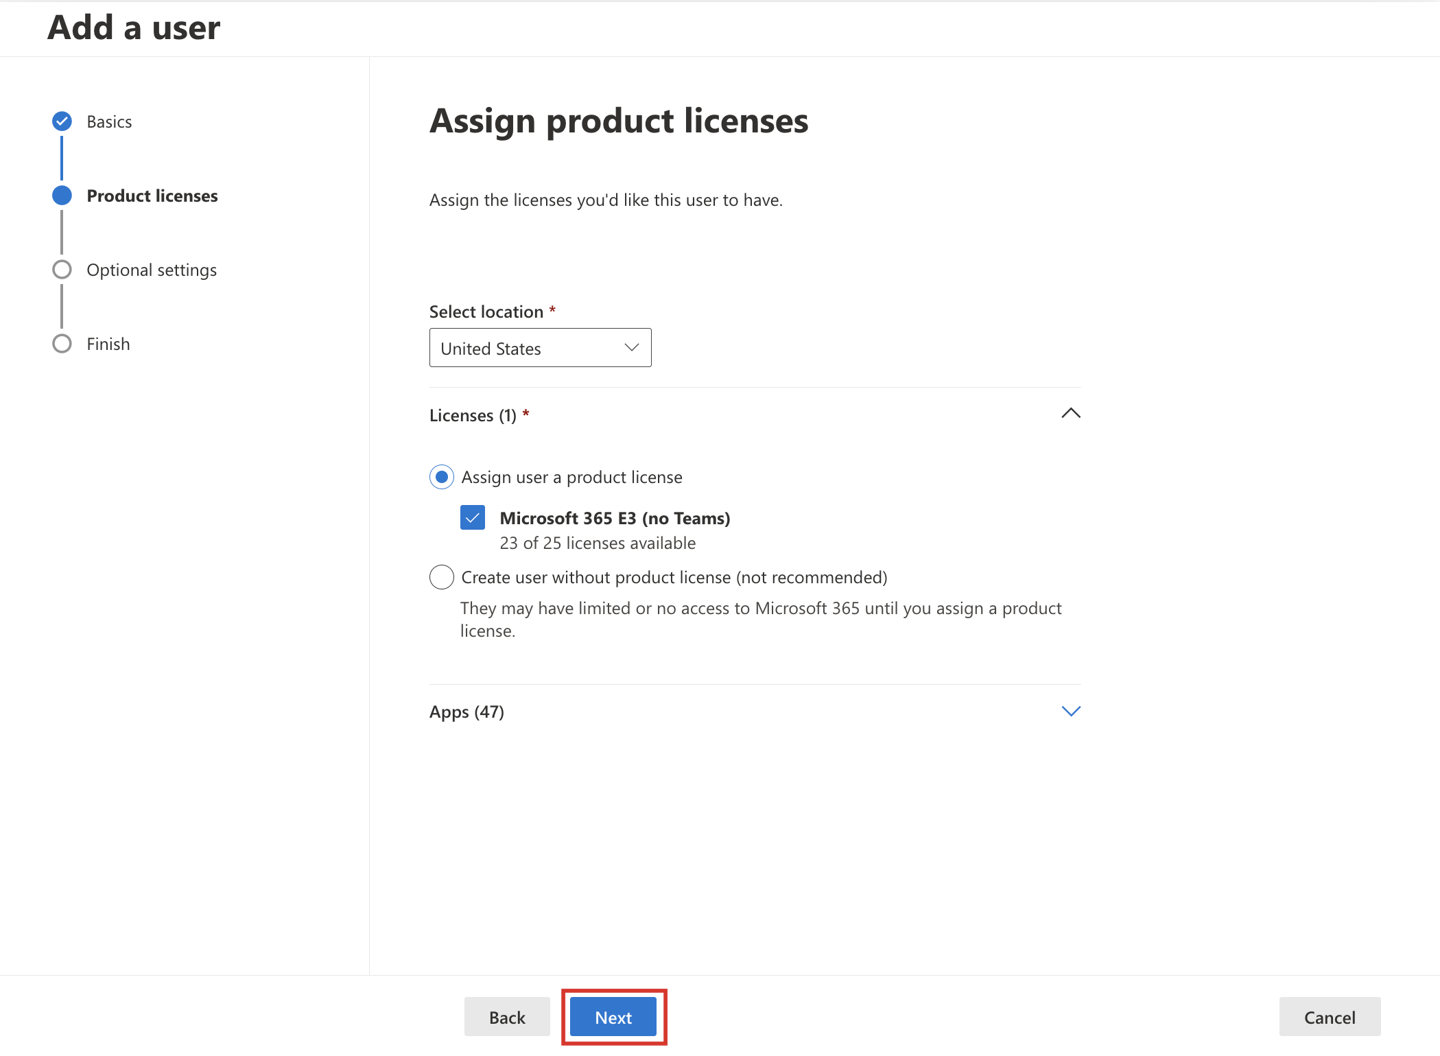The image size is (1440, 1056).
Task: Click the Licenses (1) section header
Action: 473,414
